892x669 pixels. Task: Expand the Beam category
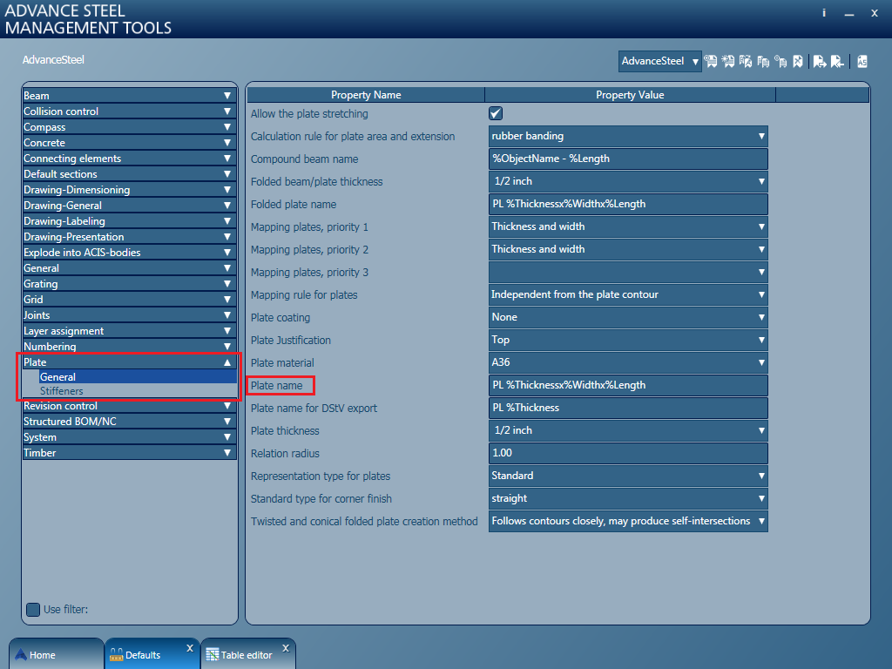coord(129,96)
